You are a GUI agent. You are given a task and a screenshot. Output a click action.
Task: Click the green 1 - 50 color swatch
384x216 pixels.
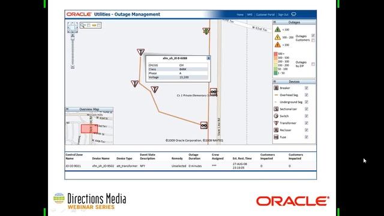click(x=275, y=73)
